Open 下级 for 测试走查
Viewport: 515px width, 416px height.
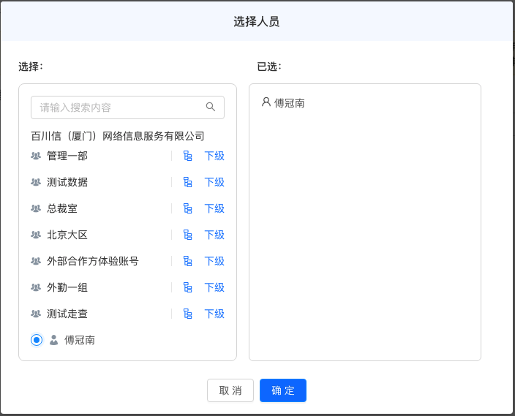pyautogui.click(x=214, y=314)
